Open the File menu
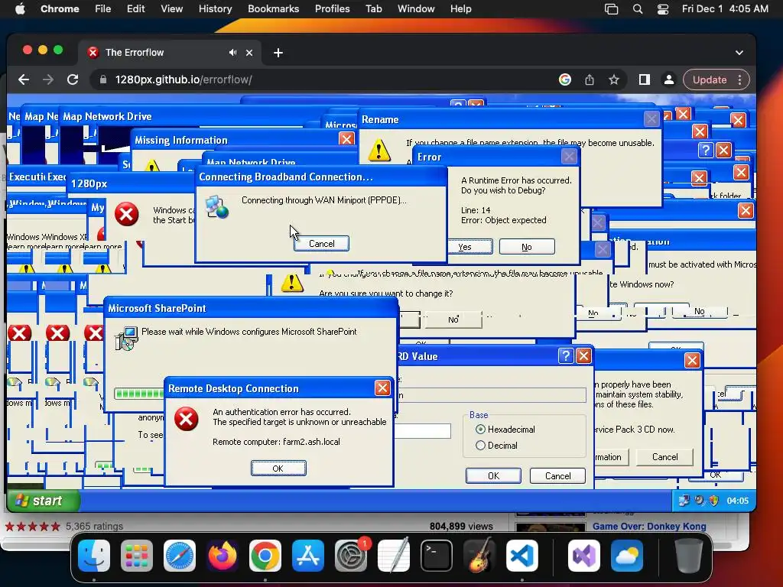This screenshot has width=783, height=587. [x=103, y=9]
